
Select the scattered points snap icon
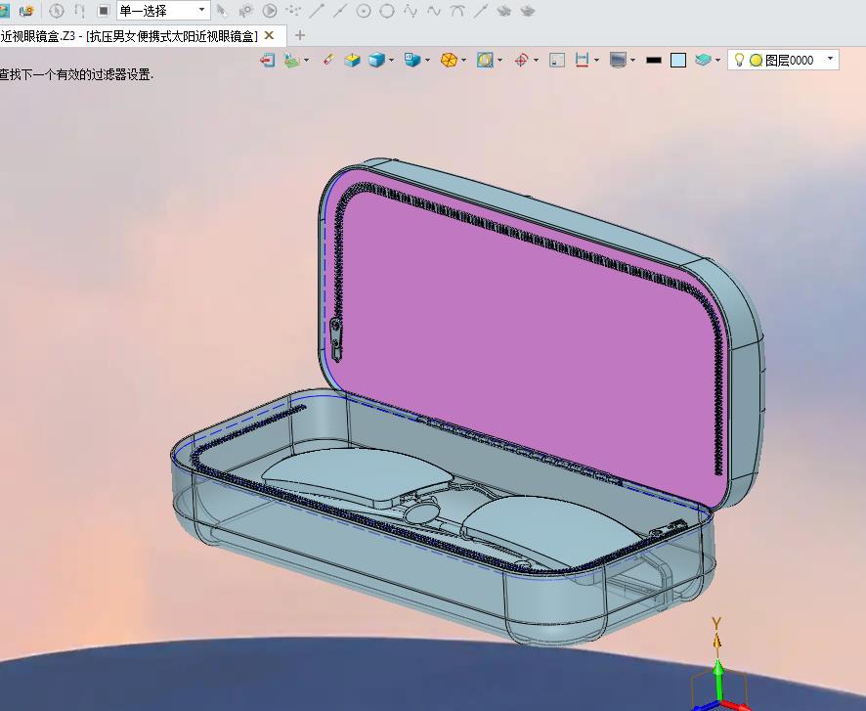293,11
